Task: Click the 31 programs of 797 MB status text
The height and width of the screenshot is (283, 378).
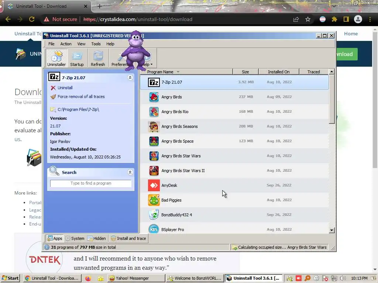Action: (83, 247)
